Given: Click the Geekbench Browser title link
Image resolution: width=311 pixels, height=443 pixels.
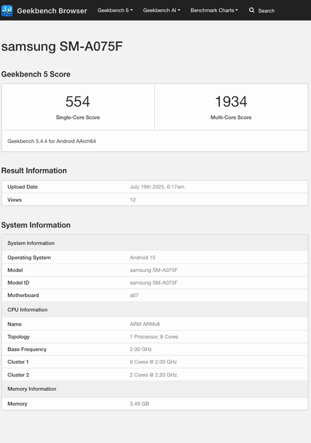Looking at the screenshot, I should [52, 10].
